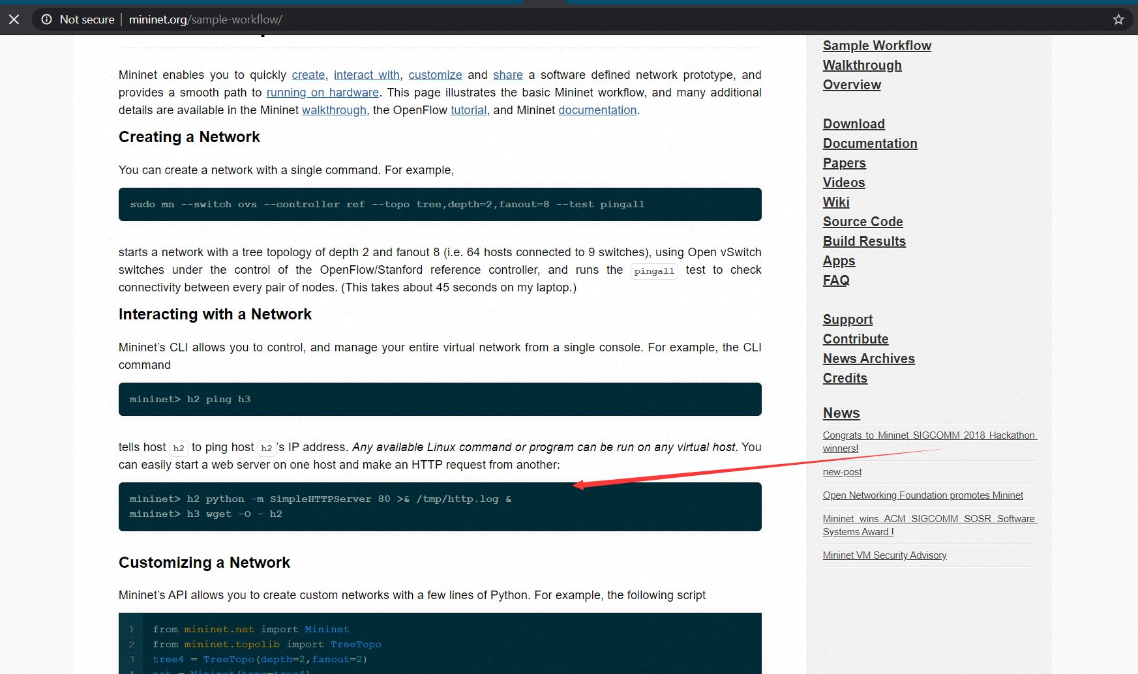Open the Mininet 'walkthrough' inline link

point(334,110)
